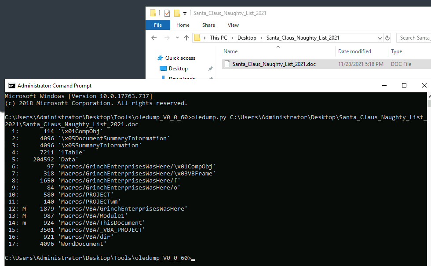Click the 'Macros/VBA/GrinchEnterprisesWasHere' stream line
The height and width of the screenshot is (266, 431).
[x=98, y=209]
